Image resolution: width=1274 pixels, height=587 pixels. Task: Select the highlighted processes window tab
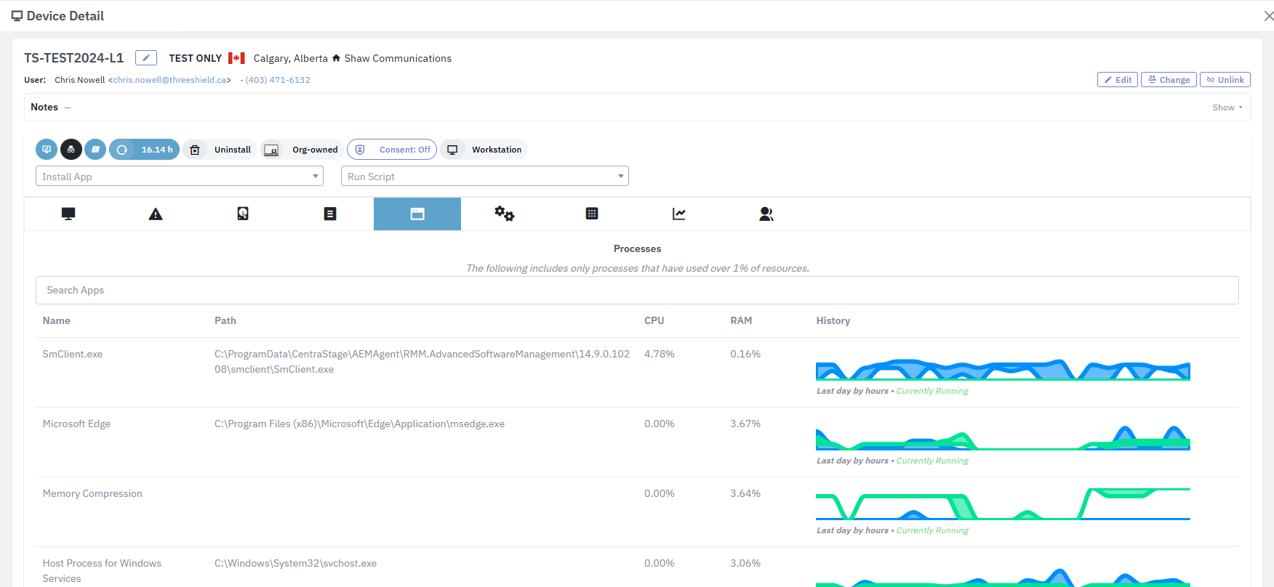[417, 214]
